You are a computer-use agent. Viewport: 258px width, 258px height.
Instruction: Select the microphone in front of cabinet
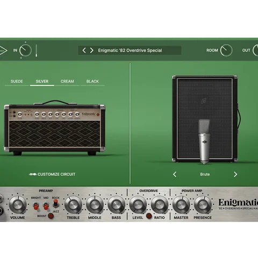point(204,141)
